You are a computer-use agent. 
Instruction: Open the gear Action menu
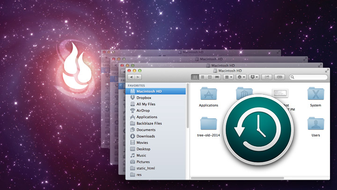point(241,77)
